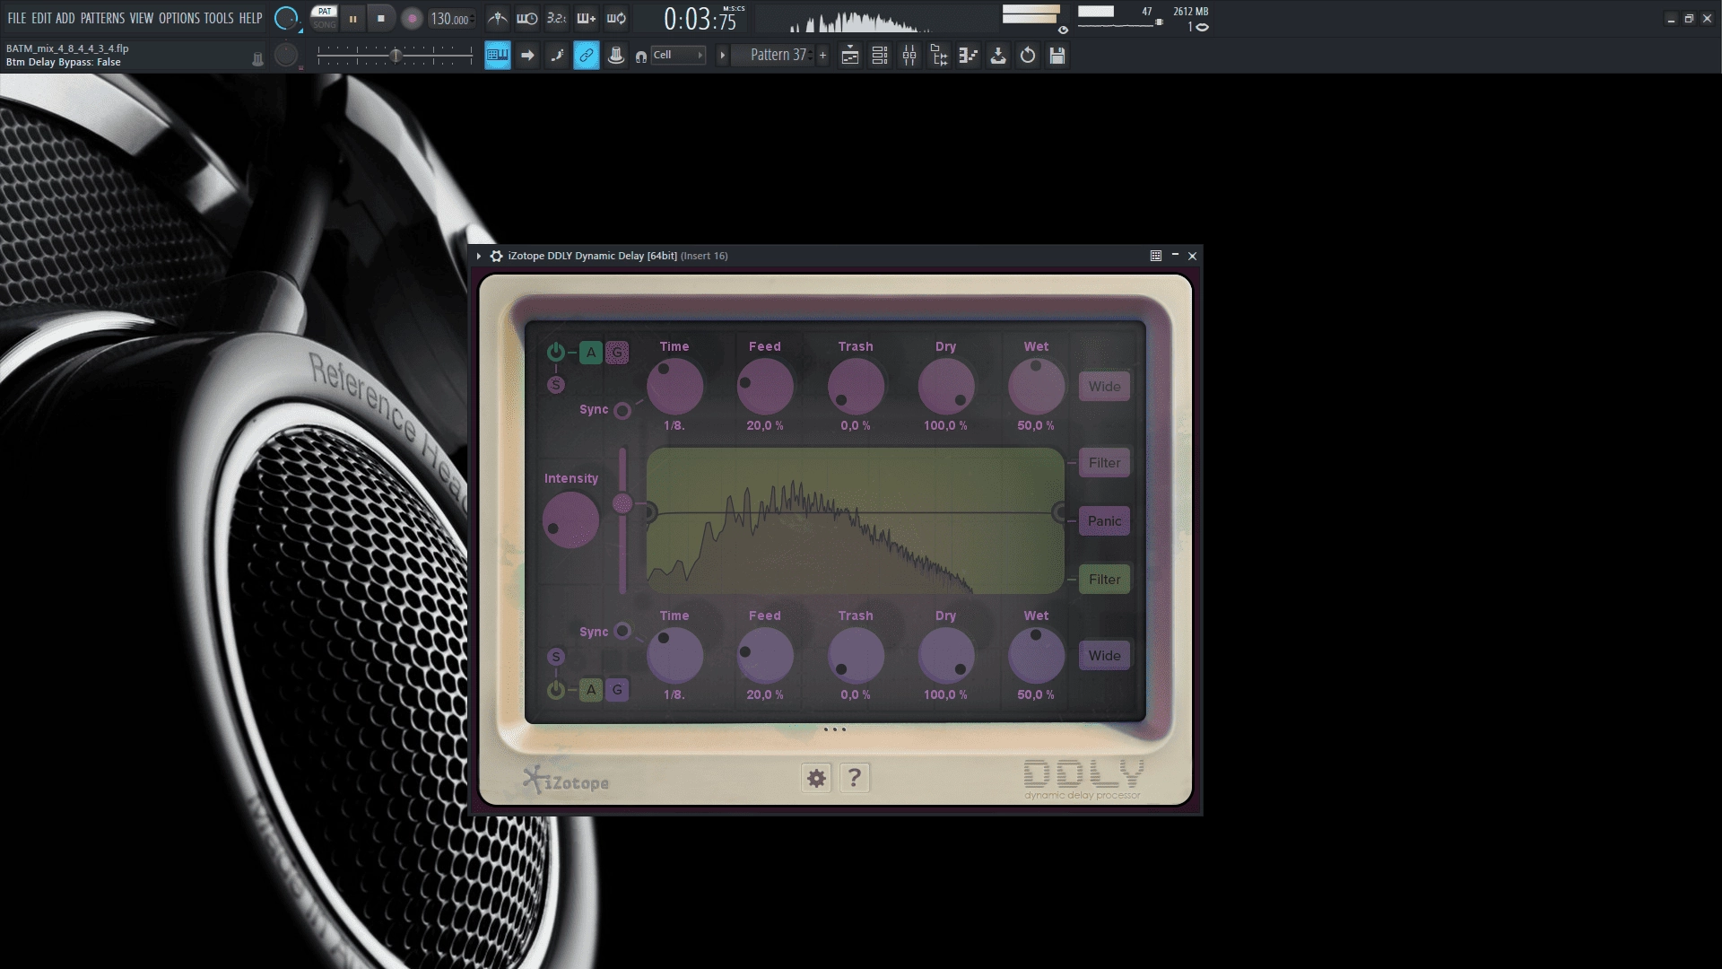Click the tempo field showing 130.000

(450, 19)
